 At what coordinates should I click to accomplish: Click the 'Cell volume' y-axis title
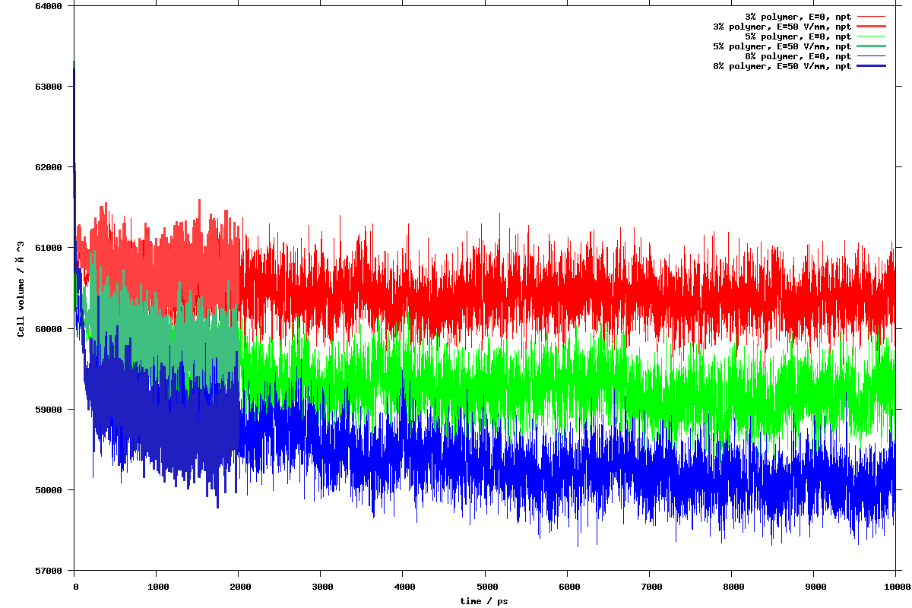click(x=21, y=289)
